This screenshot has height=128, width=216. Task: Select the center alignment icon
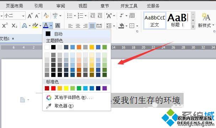pyautogui.click(x=78, y=26)
